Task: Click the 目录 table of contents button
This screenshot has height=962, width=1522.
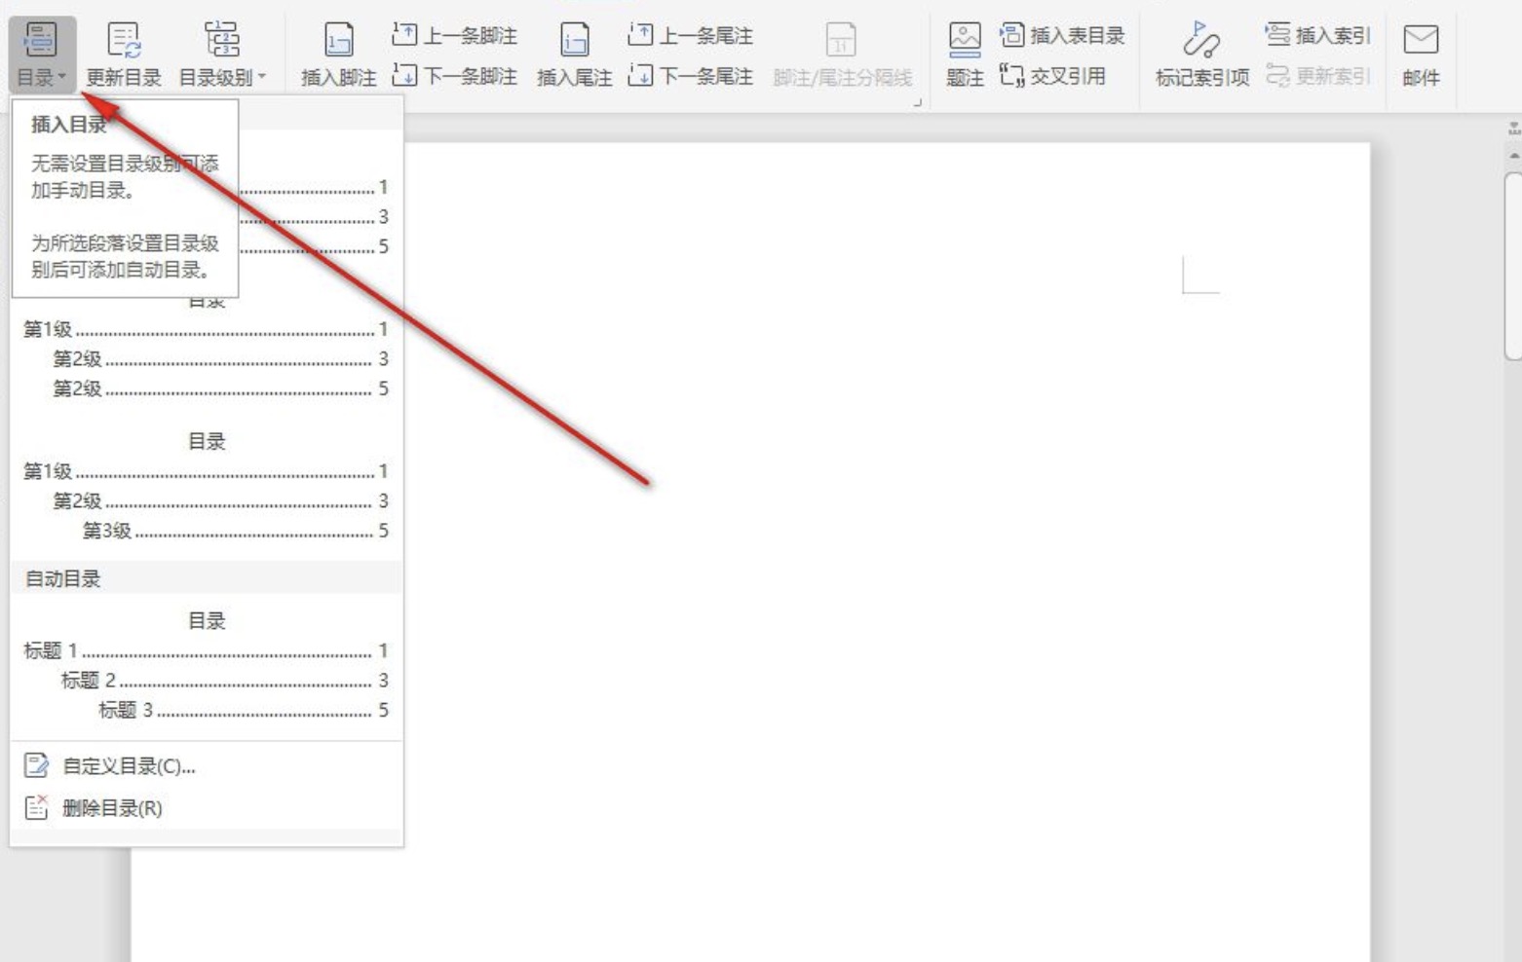Action: (41, 55)
